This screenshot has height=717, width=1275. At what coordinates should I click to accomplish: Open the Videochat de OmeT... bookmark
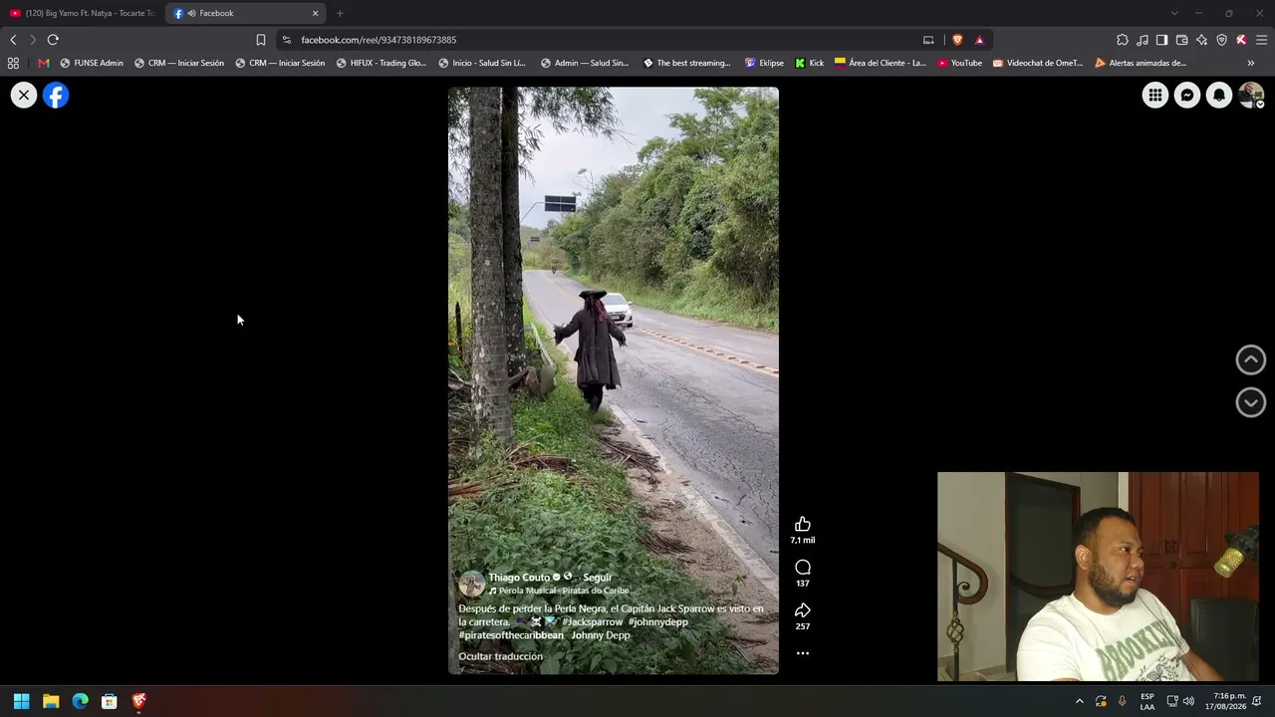(x=1038, y=63)
